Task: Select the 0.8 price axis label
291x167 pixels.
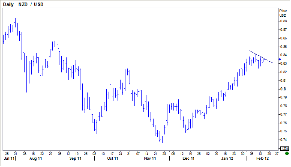Action: pyautogui.click(x=283, y=89)
